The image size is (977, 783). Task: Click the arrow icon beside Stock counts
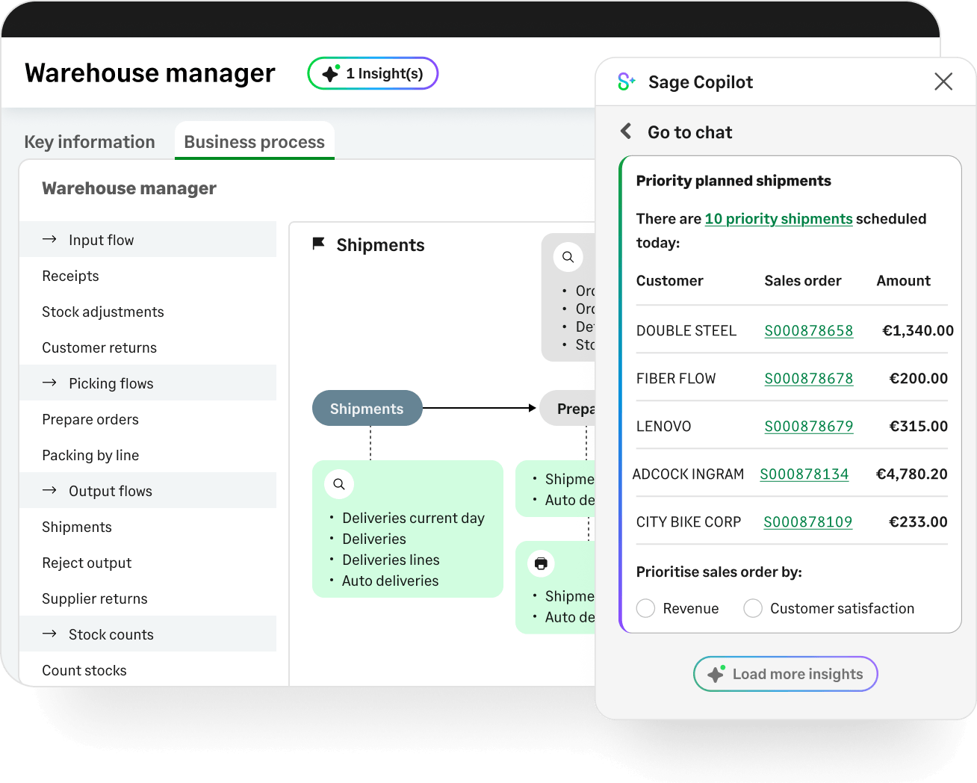click(50, 634)
